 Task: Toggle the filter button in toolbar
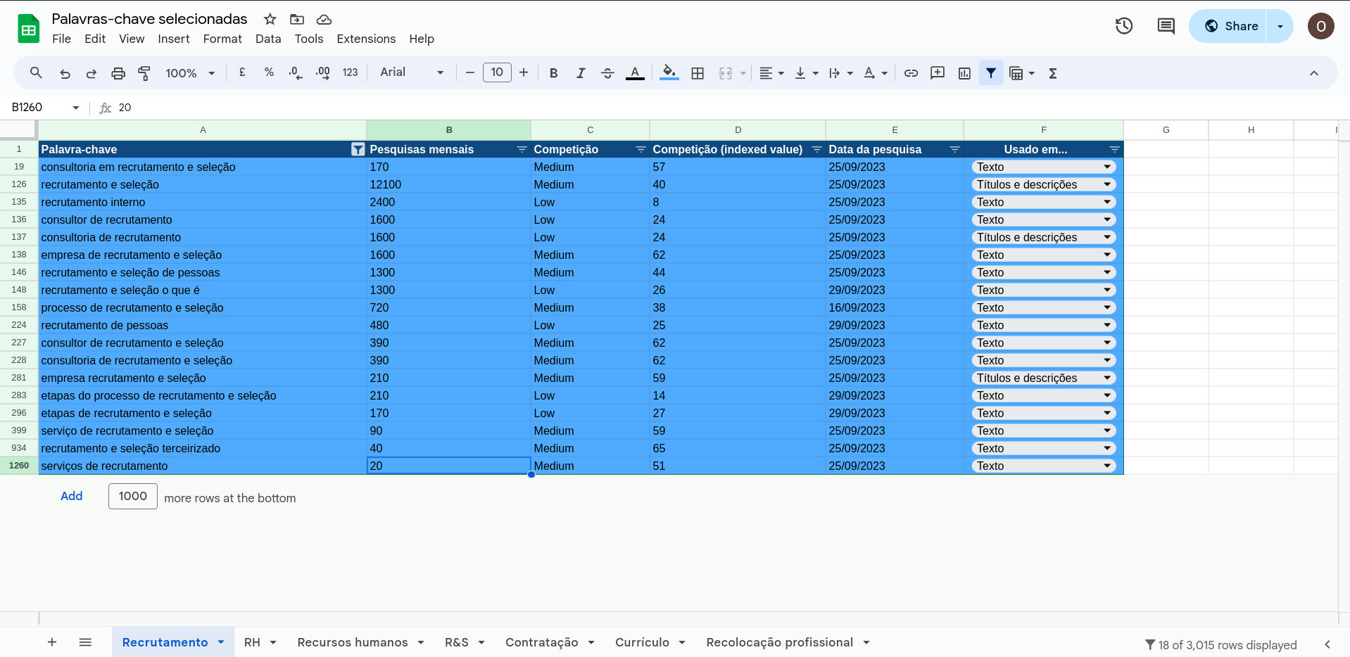pyautogui.click(x=991, y=73)
